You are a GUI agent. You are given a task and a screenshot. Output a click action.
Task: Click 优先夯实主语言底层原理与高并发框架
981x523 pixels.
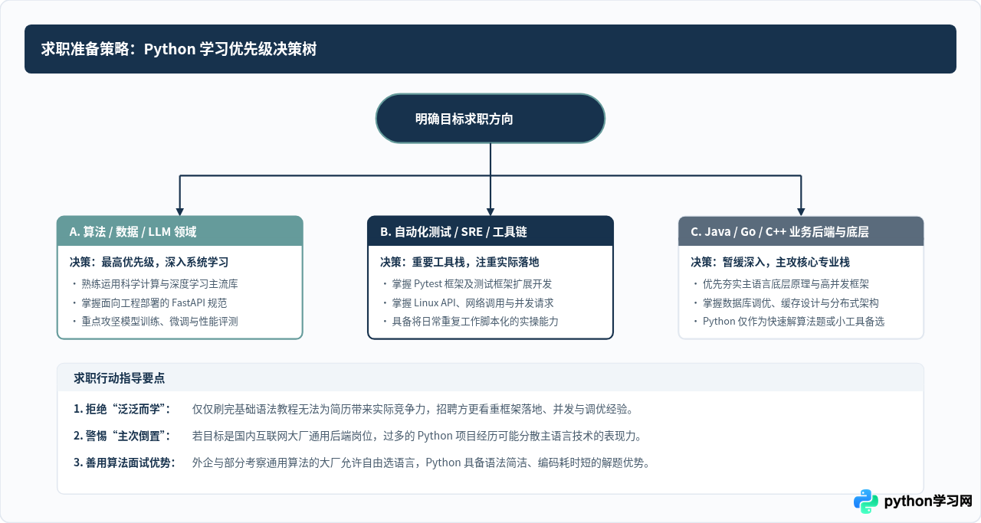786,283
